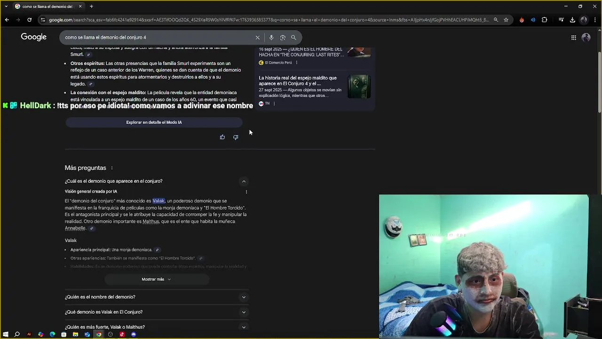The width and height of the screenshot is (602, 339).
Task: Open File Explorer from the taskbar
Action: point(75,334)
